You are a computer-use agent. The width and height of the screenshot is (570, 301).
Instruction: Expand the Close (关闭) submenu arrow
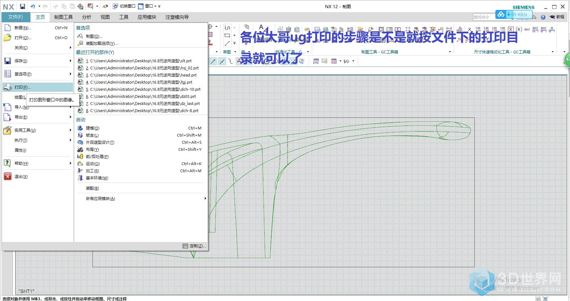coord(70,48)
